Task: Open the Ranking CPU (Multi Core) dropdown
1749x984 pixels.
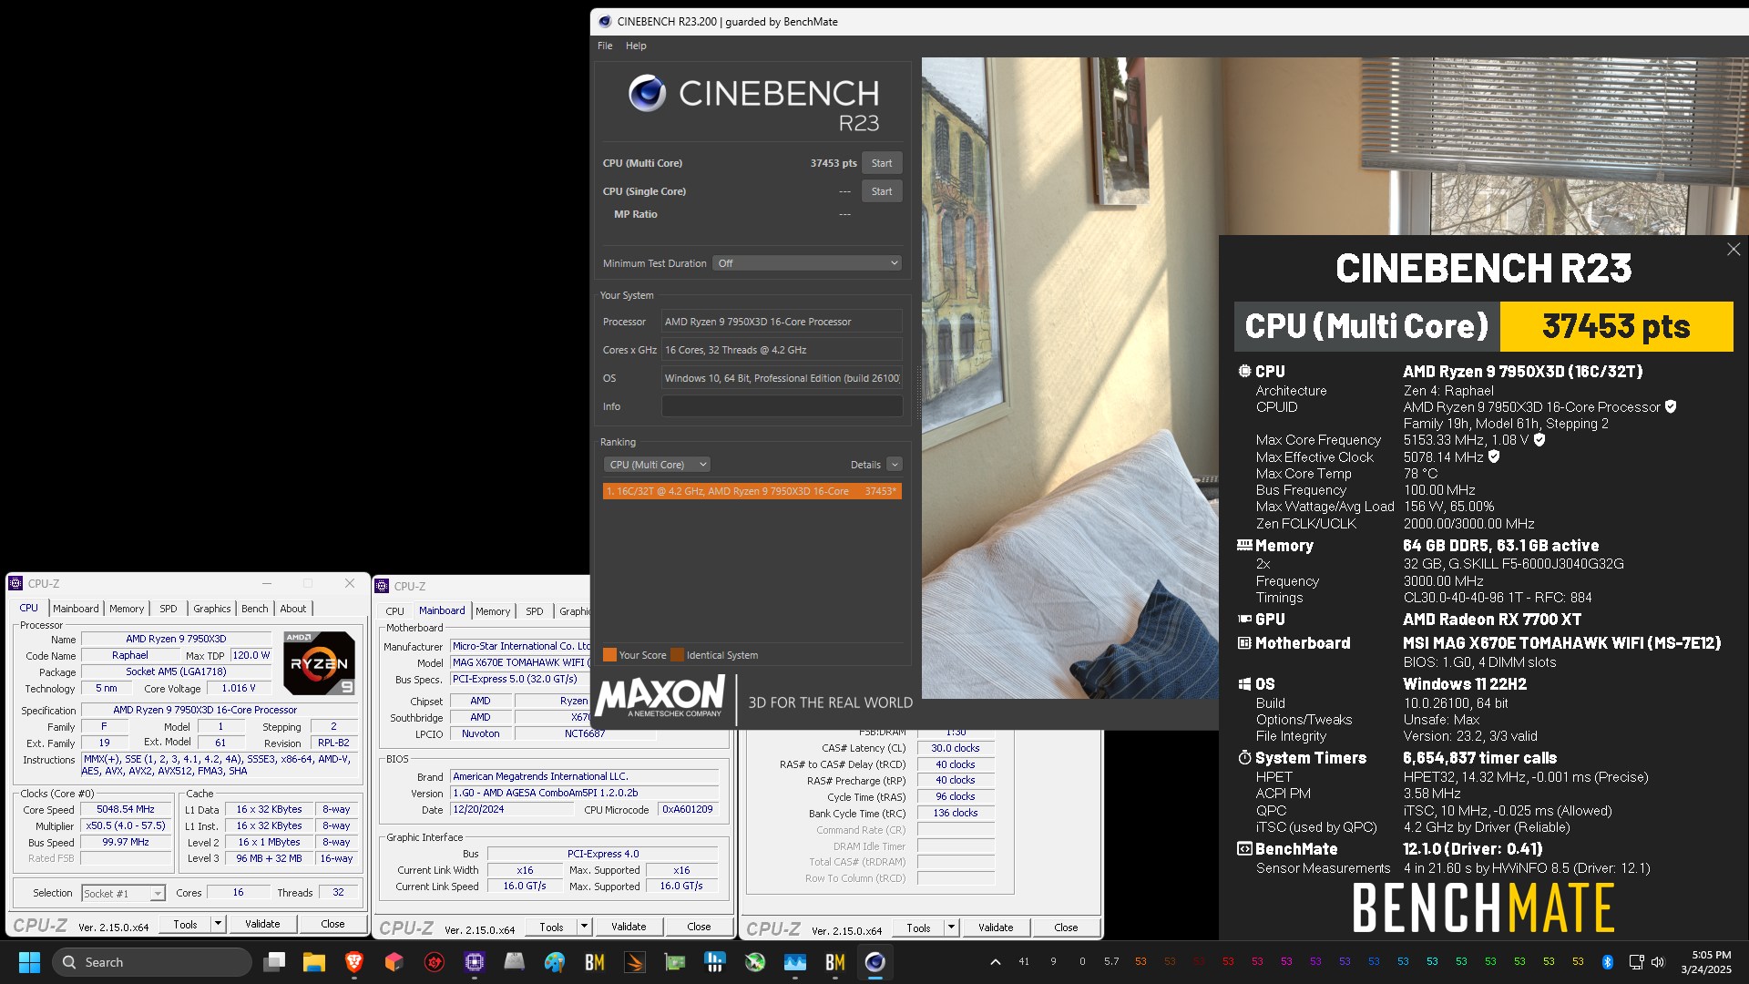Action: click(657, 465)
